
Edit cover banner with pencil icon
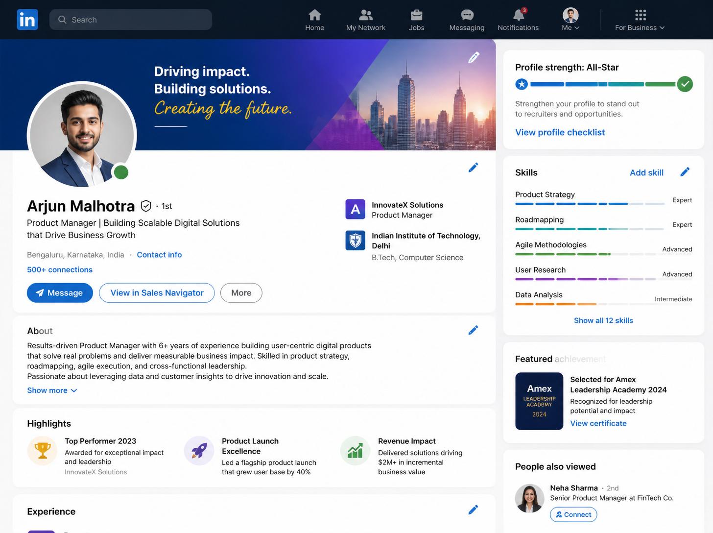(x=474, y=57)
